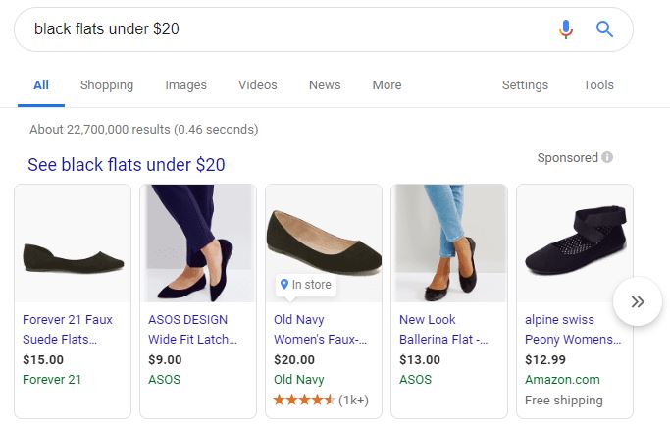Open the Shopping tab

click(107, 85)
